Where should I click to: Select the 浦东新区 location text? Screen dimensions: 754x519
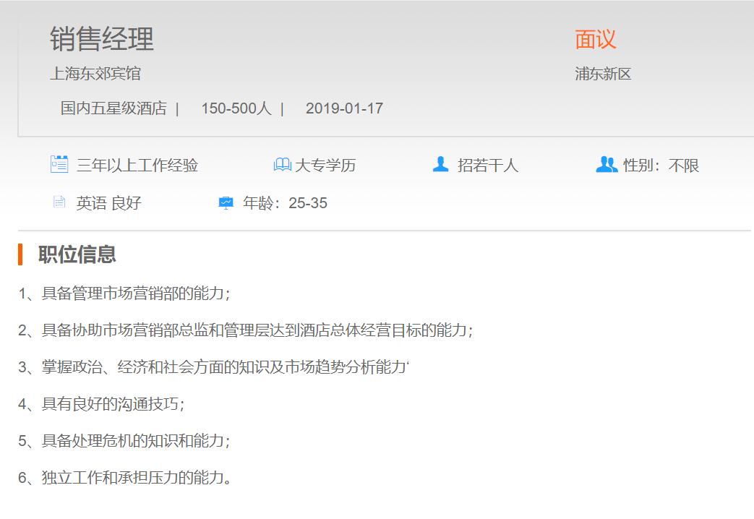coord(603,74)
